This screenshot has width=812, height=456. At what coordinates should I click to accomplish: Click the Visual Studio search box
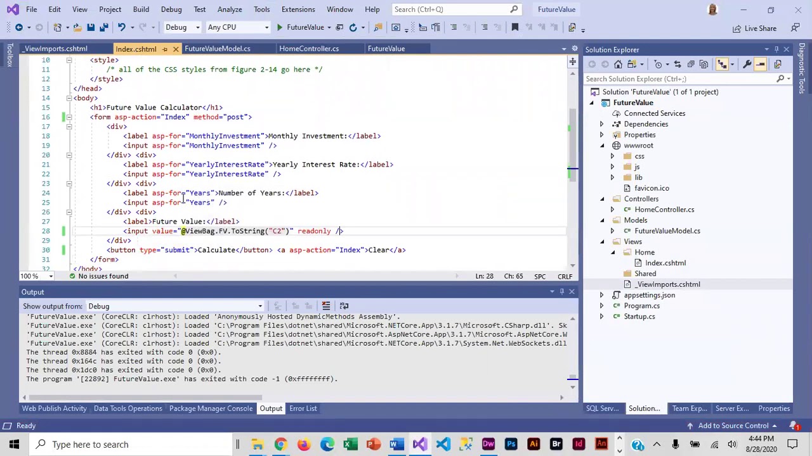[x=458, y=9]
